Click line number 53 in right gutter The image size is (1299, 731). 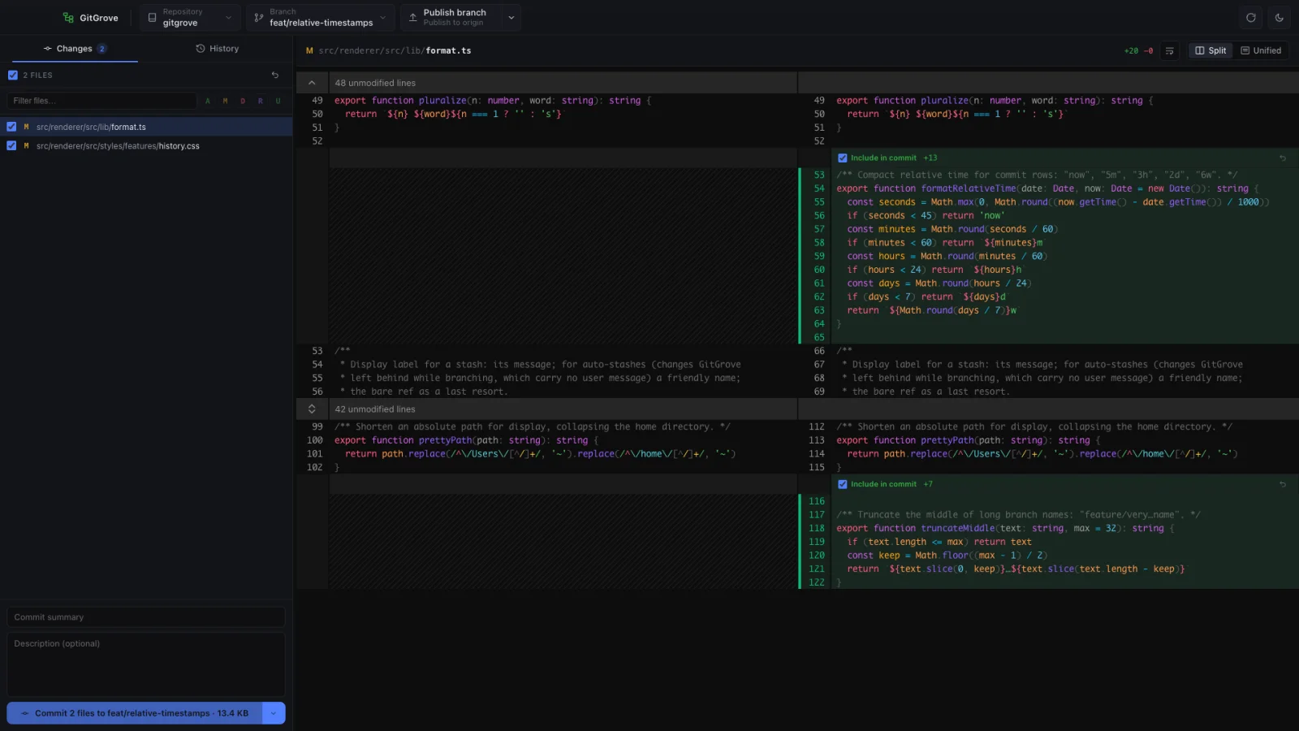[x=819, y=175]
